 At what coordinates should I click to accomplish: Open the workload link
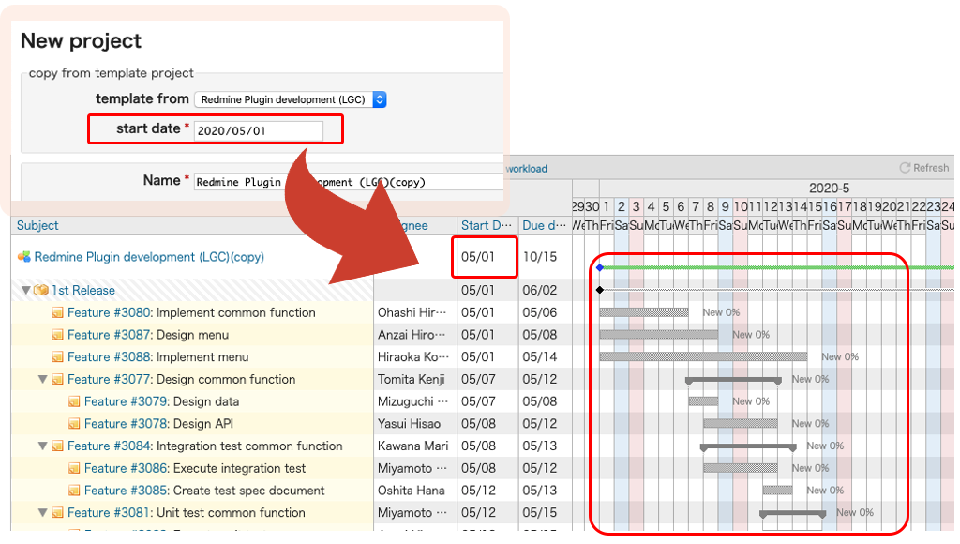point(527,169)
